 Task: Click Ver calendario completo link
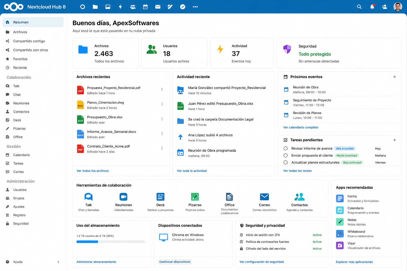pos(301,128)
